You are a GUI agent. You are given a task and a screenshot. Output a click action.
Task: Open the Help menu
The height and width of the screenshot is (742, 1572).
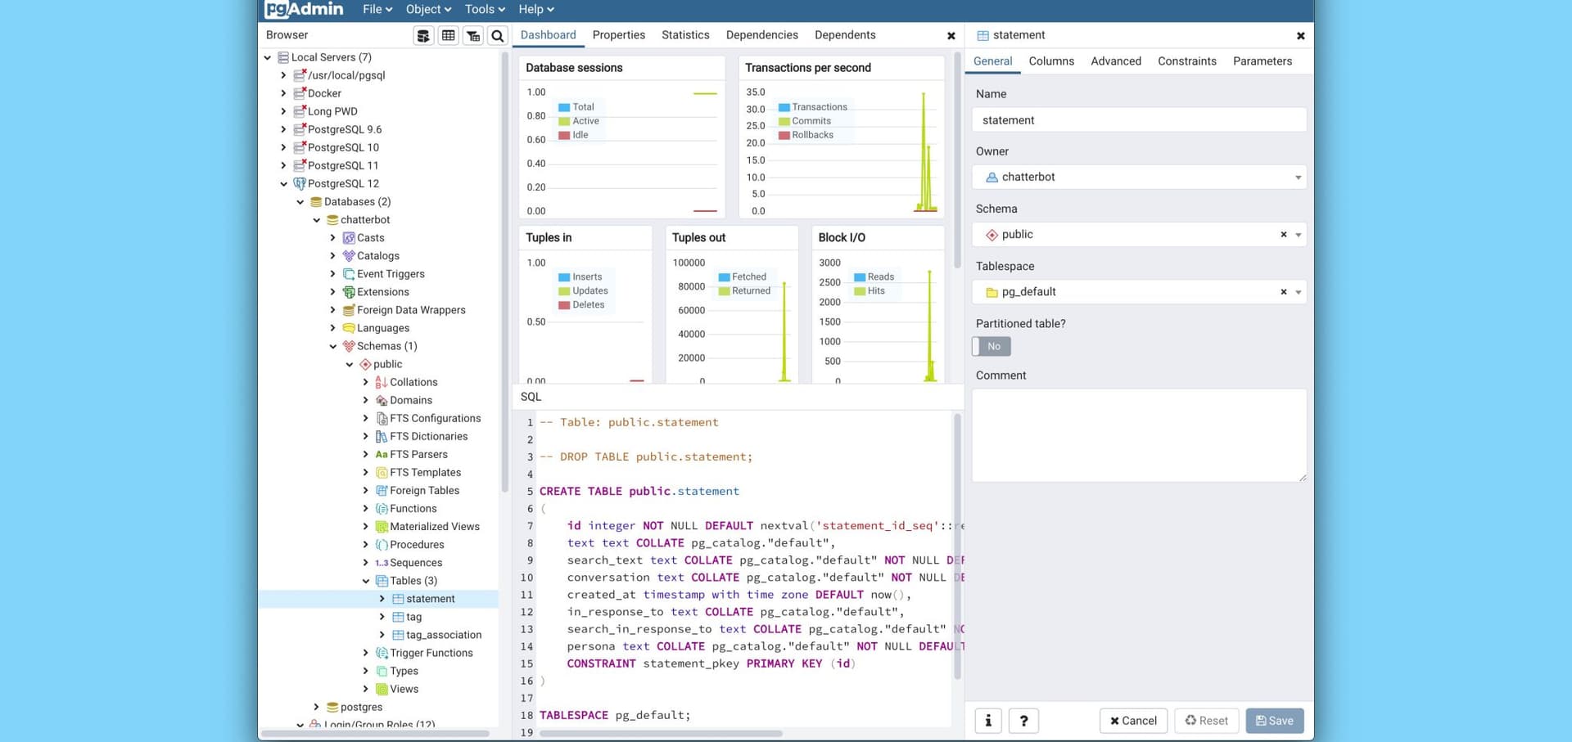click(x=536, y=9)
